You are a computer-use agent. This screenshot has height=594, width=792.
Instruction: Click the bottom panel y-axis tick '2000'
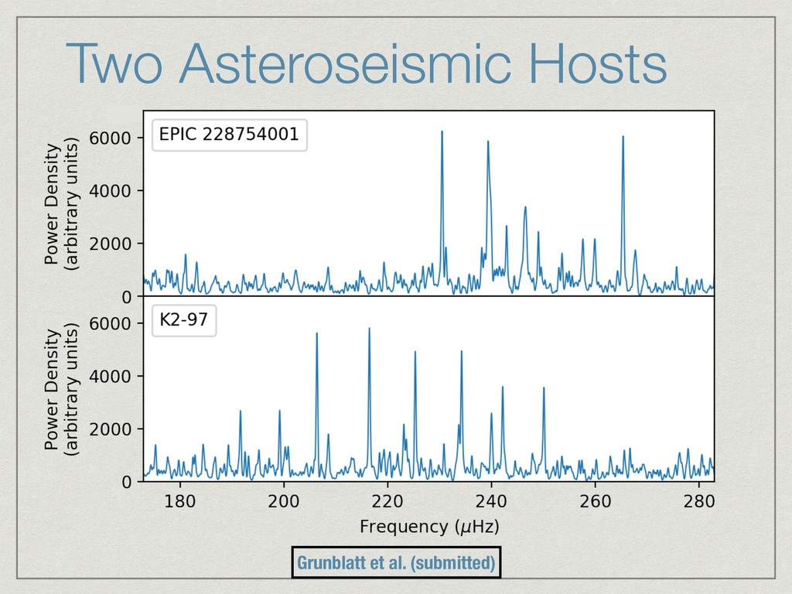[110, 429]
